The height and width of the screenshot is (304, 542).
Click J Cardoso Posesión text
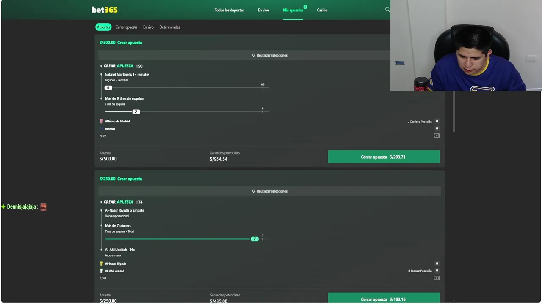420,122
